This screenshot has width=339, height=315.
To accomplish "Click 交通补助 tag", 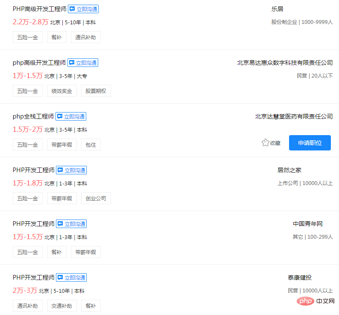I will (62, 306).
